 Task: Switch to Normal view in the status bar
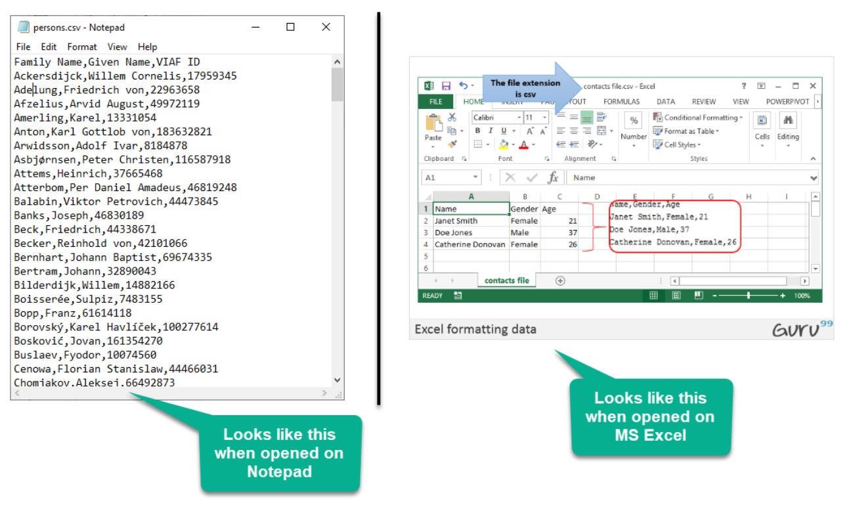653,296
